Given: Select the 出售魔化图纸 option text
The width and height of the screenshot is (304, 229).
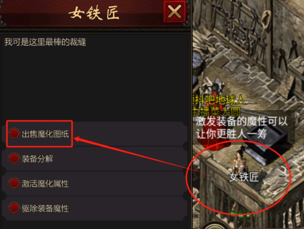Looking at the screenshot, I should point(45,134).
